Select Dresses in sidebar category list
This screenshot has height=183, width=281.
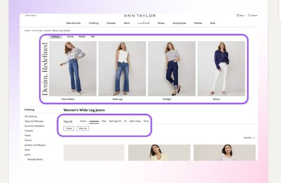click(x=28, y=131)
